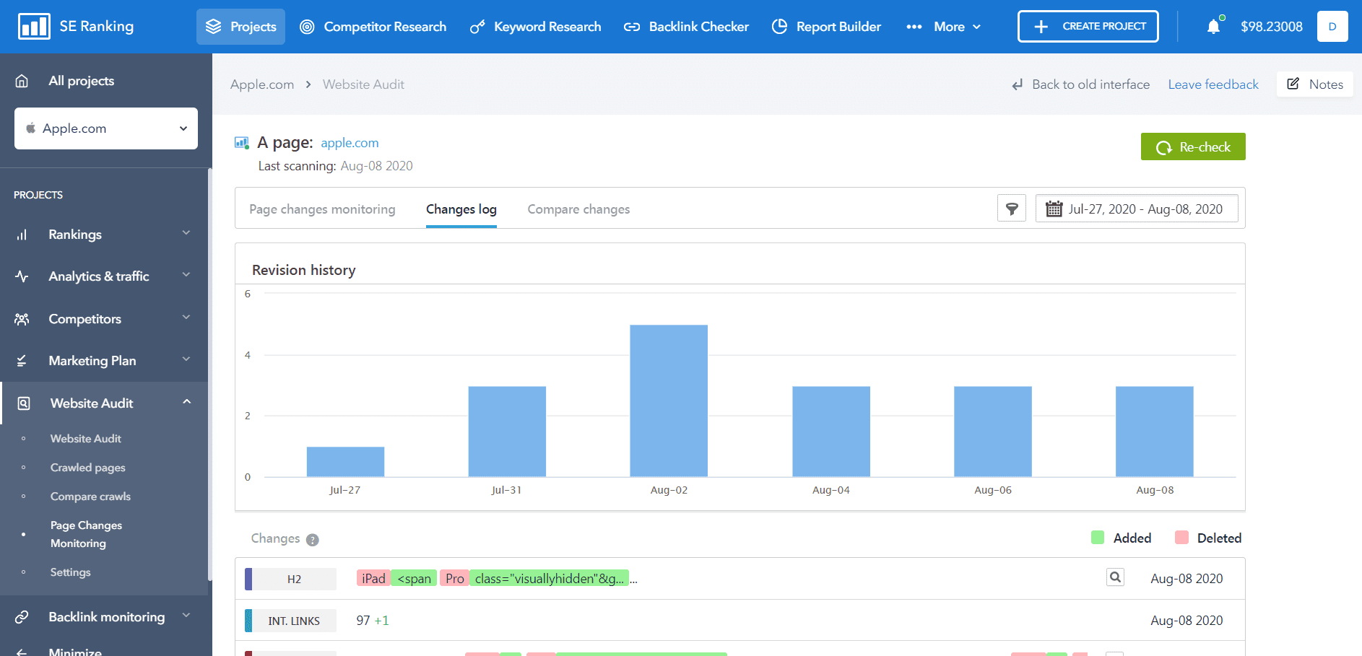Open the Notes button
Screen dimensions: 1362x656
point(1315,84)
